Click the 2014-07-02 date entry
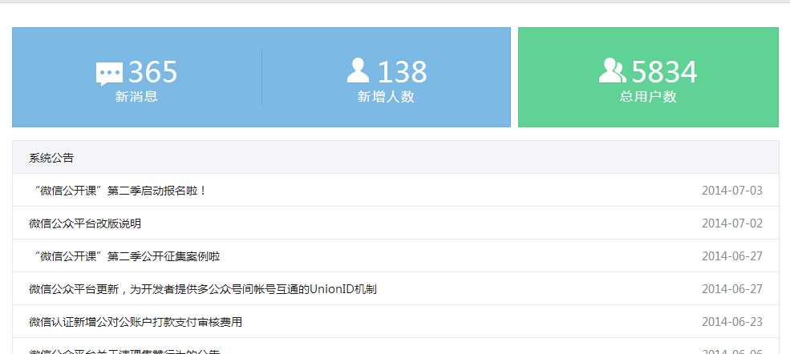 coord(732,223)
